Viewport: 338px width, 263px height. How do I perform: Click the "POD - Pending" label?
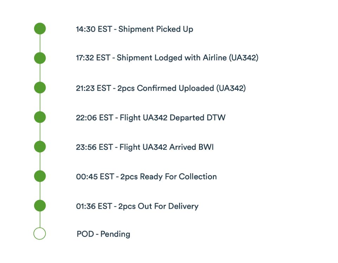point(103,234)
